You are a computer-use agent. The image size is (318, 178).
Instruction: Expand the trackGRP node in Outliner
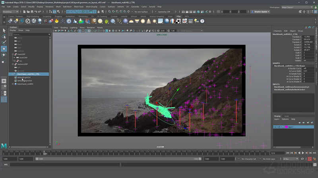click(x=13, y=54)
